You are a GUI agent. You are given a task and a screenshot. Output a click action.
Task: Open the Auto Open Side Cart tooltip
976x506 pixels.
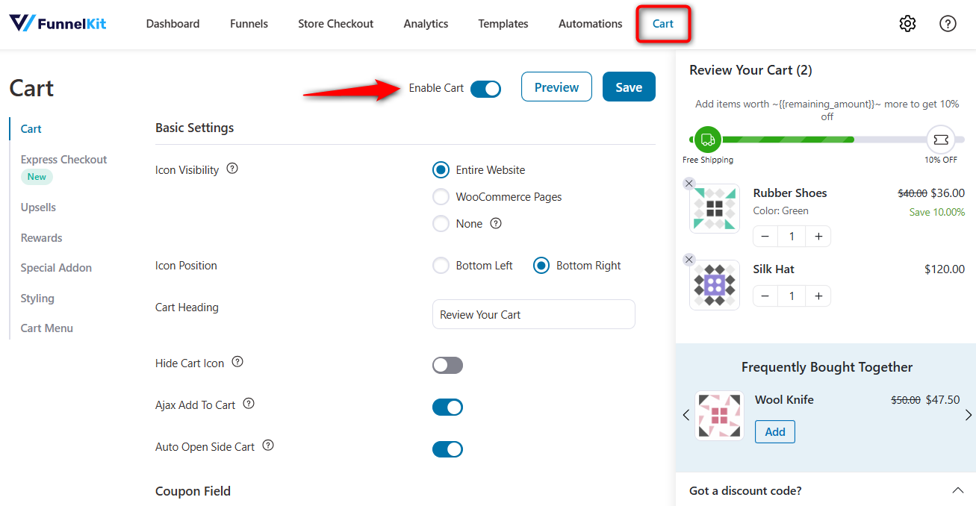tap(267, 446)
